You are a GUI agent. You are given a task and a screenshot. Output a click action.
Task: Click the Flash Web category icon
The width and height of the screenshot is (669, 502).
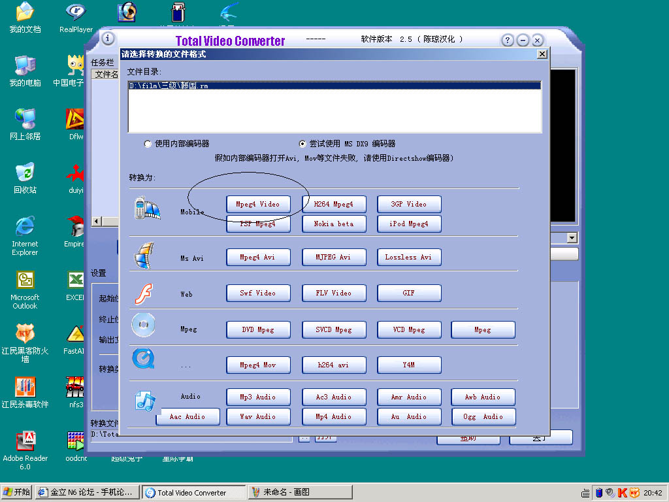click(144, 293)
